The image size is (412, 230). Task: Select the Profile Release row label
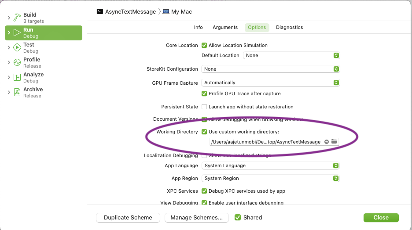pyautogui.click(x=32, y=63)
